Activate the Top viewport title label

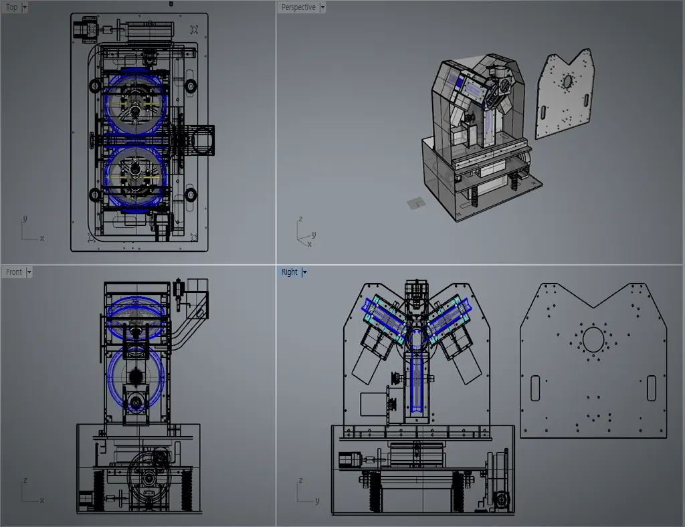point(11,7)
